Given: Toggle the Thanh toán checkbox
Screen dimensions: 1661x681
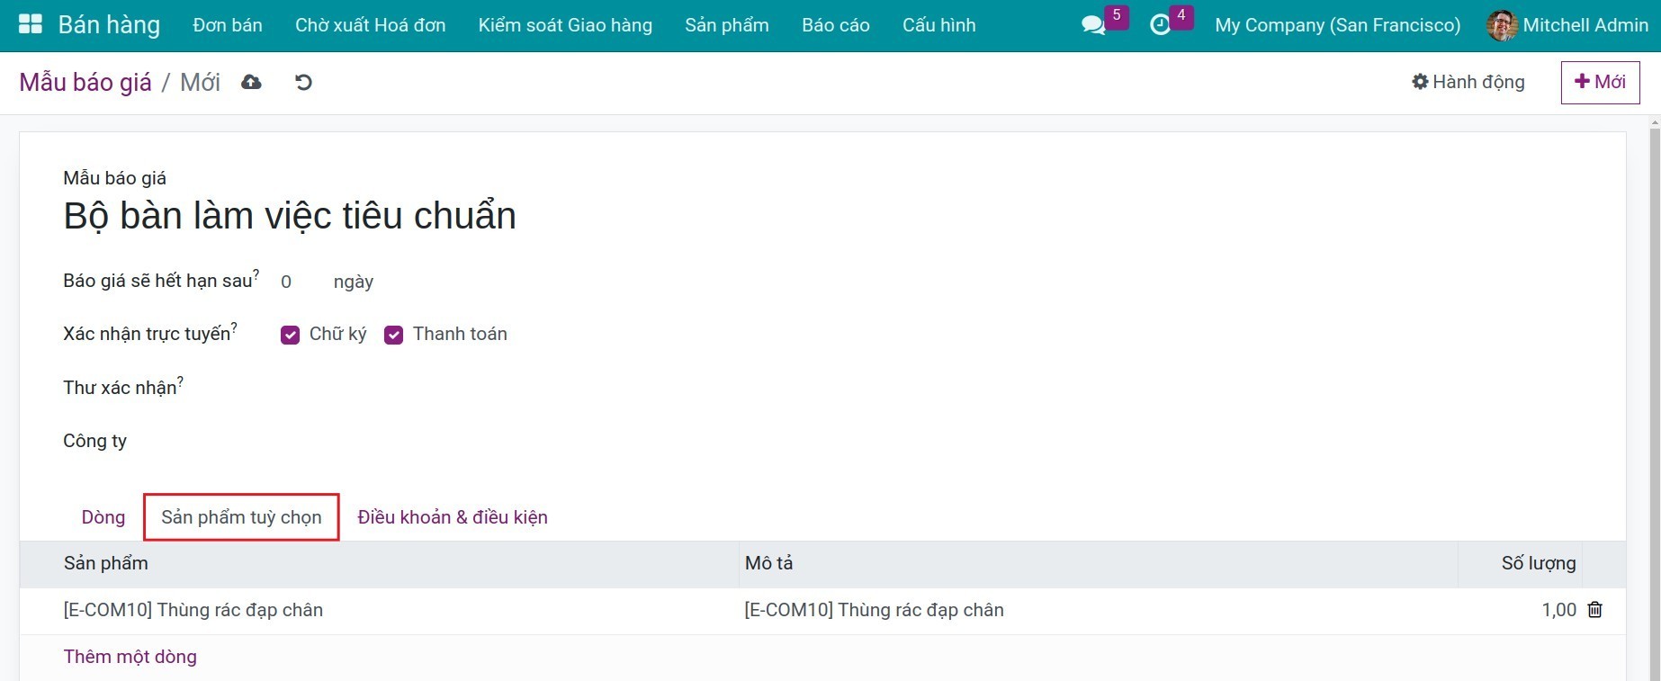Looking at the screenshot, I should click(393, 335).
